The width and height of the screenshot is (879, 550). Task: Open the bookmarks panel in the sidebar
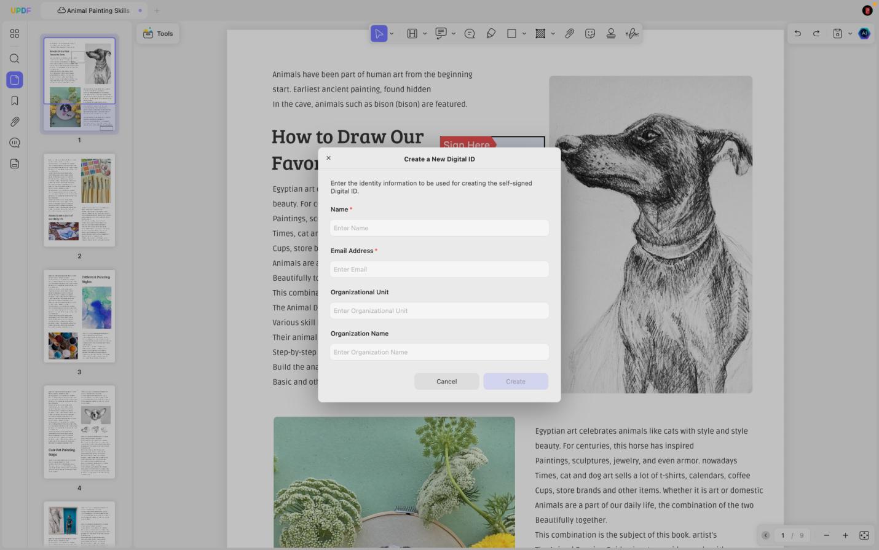[x=15, y=101]
